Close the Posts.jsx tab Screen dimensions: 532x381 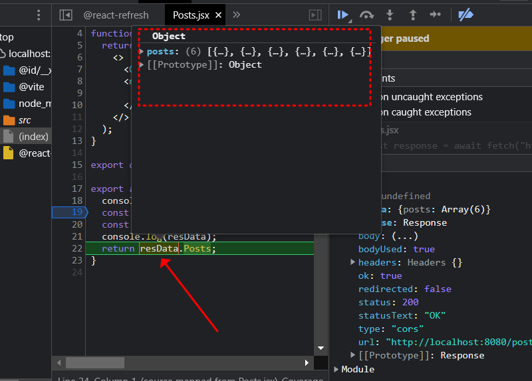click(219, 15)
